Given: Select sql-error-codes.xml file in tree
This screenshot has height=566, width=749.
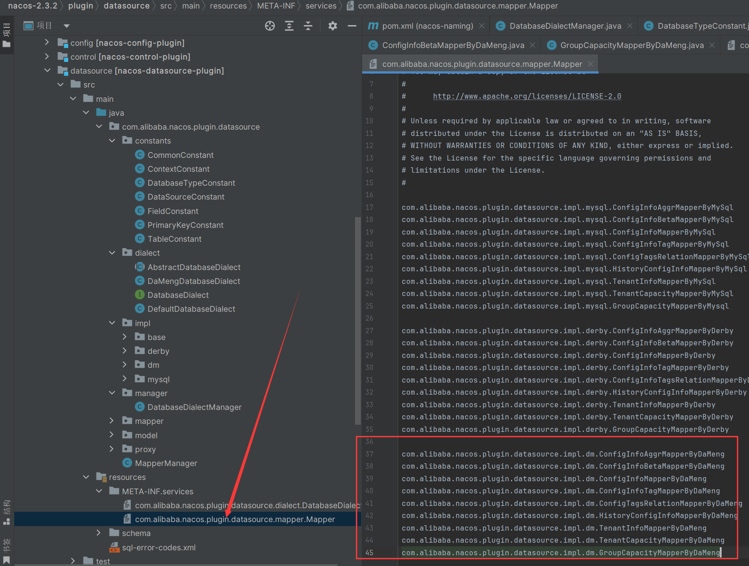Looking at the screenshot, I should coord(158,548).
